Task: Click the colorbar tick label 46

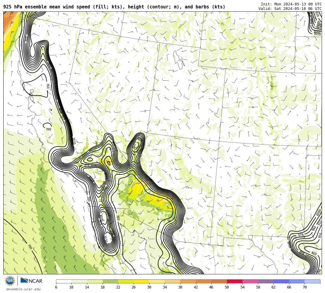Action: click(212, 287)
